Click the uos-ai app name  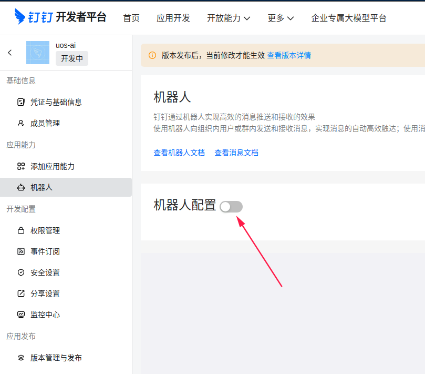pyautogui.click(x=66, y=45)
